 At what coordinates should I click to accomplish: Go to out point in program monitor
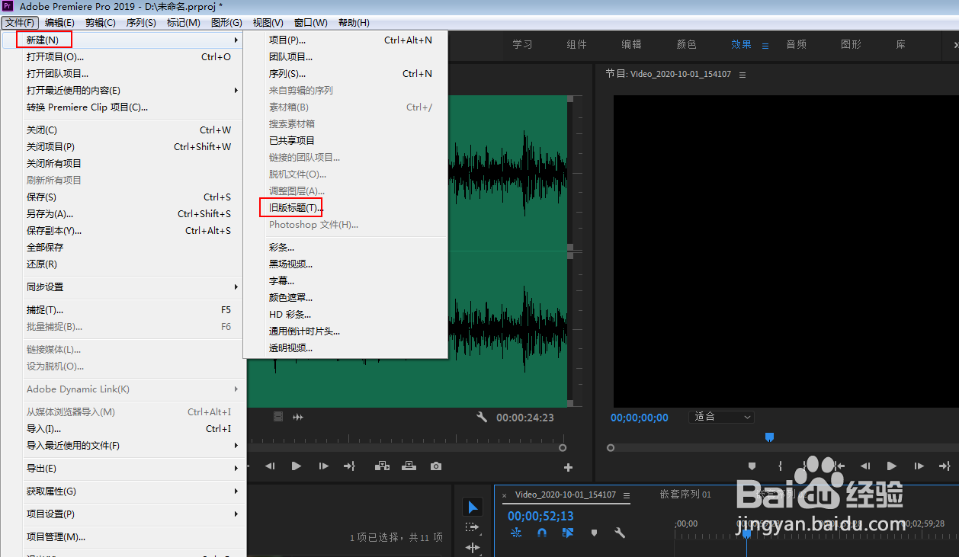coord(945,466)
